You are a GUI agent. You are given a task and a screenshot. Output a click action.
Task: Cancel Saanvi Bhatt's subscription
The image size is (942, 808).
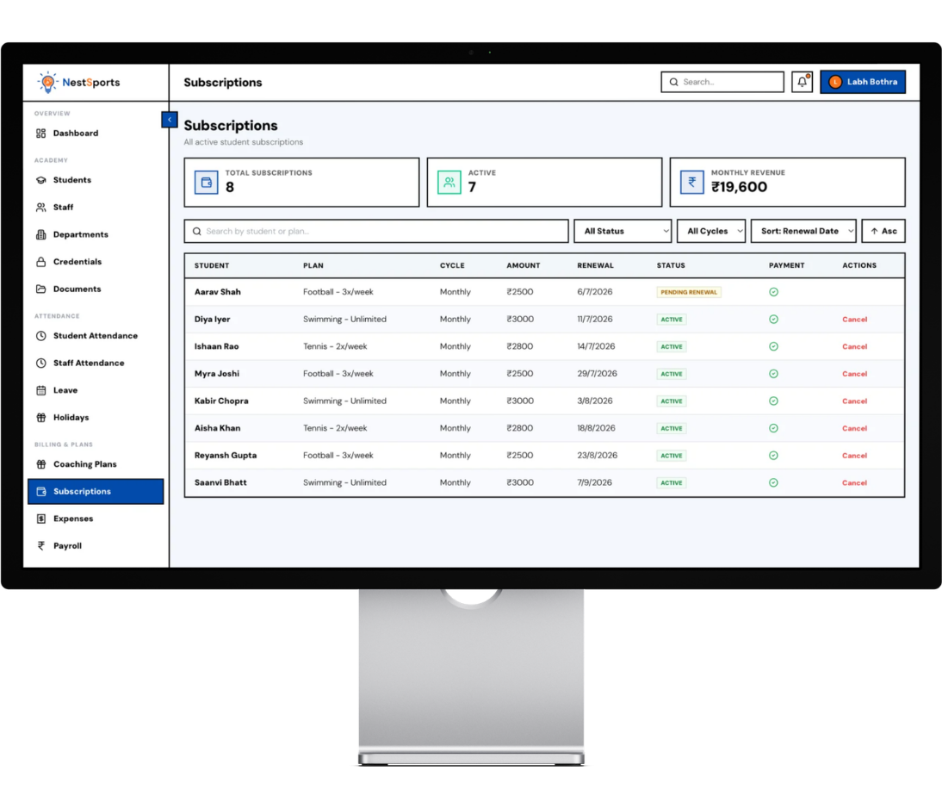[854, 482]
